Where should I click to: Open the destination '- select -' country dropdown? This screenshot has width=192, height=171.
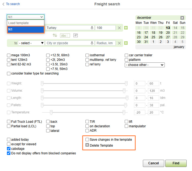tap(31, 43)
